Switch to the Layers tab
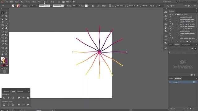 click(x=171, y=78)
